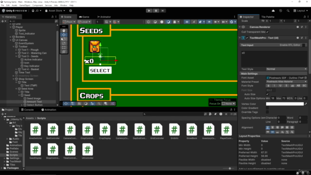Open TextMeshPro component preset icon
311x175 pixels.
[x=302, y=38]
